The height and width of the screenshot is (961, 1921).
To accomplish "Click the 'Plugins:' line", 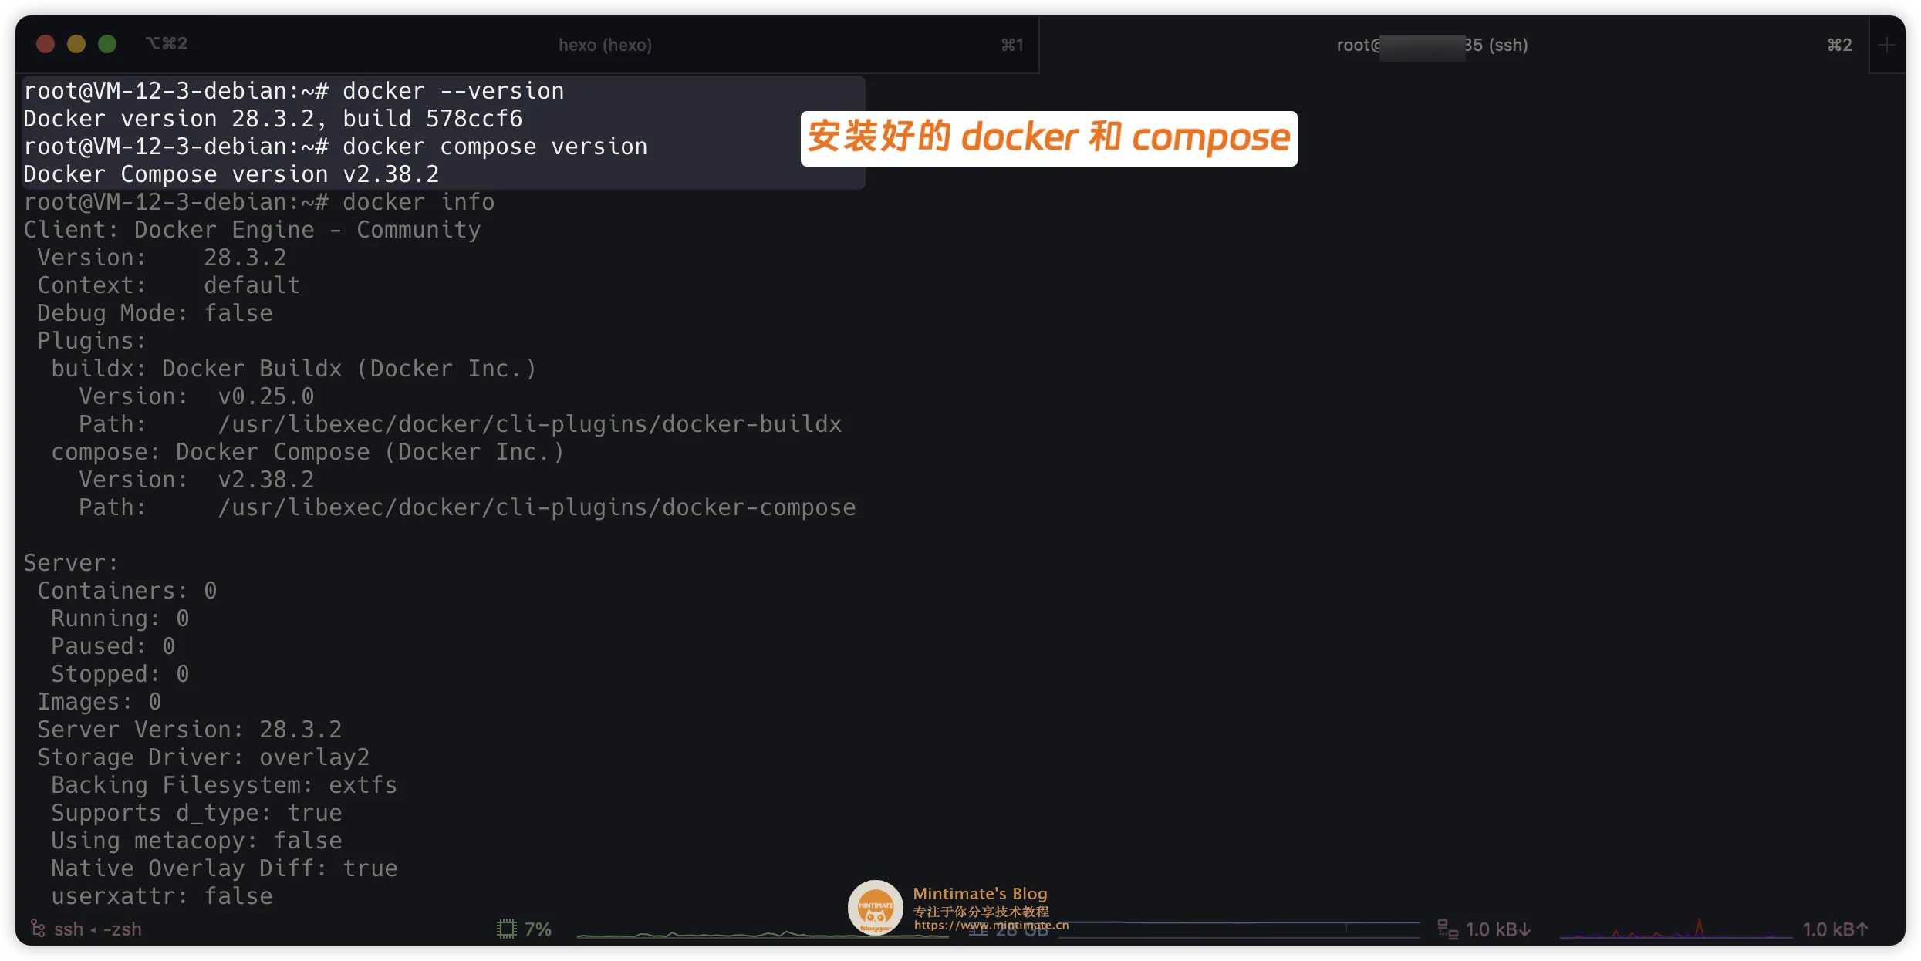I will [x=92, y=341].
